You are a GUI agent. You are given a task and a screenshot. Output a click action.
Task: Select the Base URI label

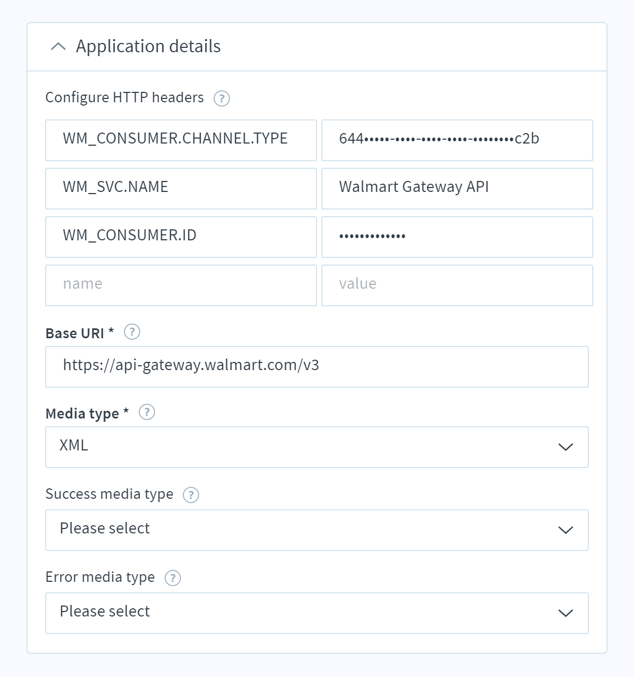click(80, 333)
